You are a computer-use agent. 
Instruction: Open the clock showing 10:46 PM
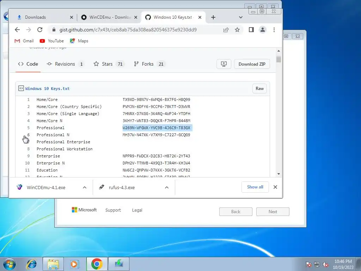[x=343, y=264]
